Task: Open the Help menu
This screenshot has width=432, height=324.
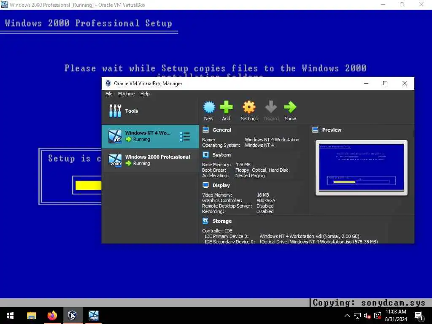Action: click(x=145, y=94)
